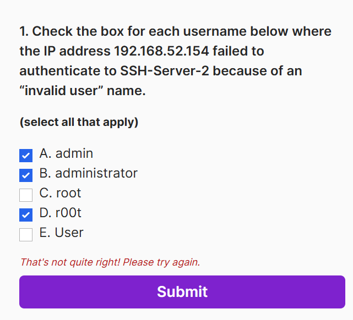This screenshot has height=320, width=353.
Task: Click the words 'Check the box' in the question
Action: pos(73,31)
